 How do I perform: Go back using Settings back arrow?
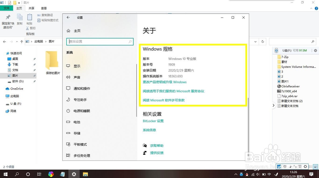click(x=68, y=18)
